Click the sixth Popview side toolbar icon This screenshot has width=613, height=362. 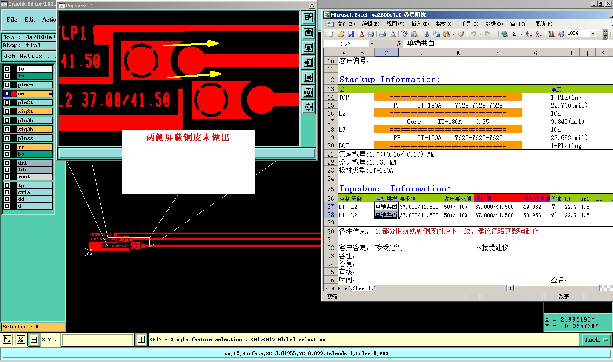point(308,92)
